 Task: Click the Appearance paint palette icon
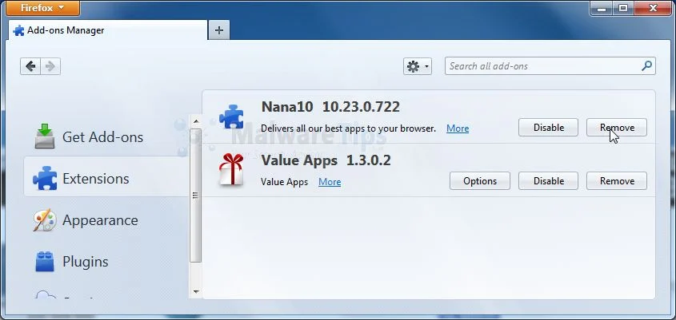(45, 220)
